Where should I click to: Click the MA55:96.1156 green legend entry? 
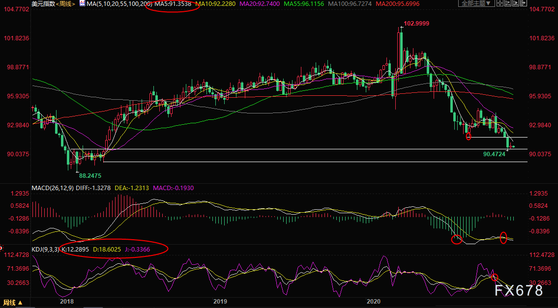pyautogui.click(x=303, y=4)
